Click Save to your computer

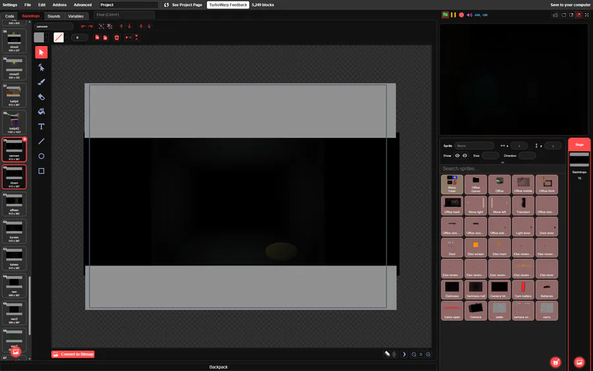(571, 5)
